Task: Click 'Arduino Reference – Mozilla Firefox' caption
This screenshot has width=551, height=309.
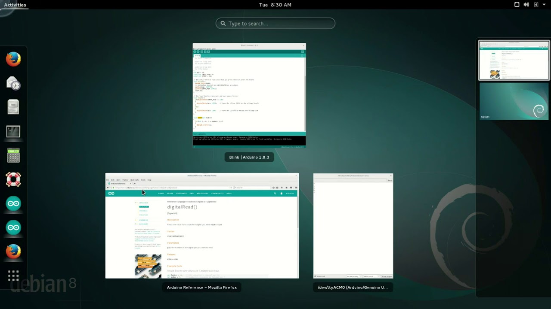Action: [x=202, y=287]
